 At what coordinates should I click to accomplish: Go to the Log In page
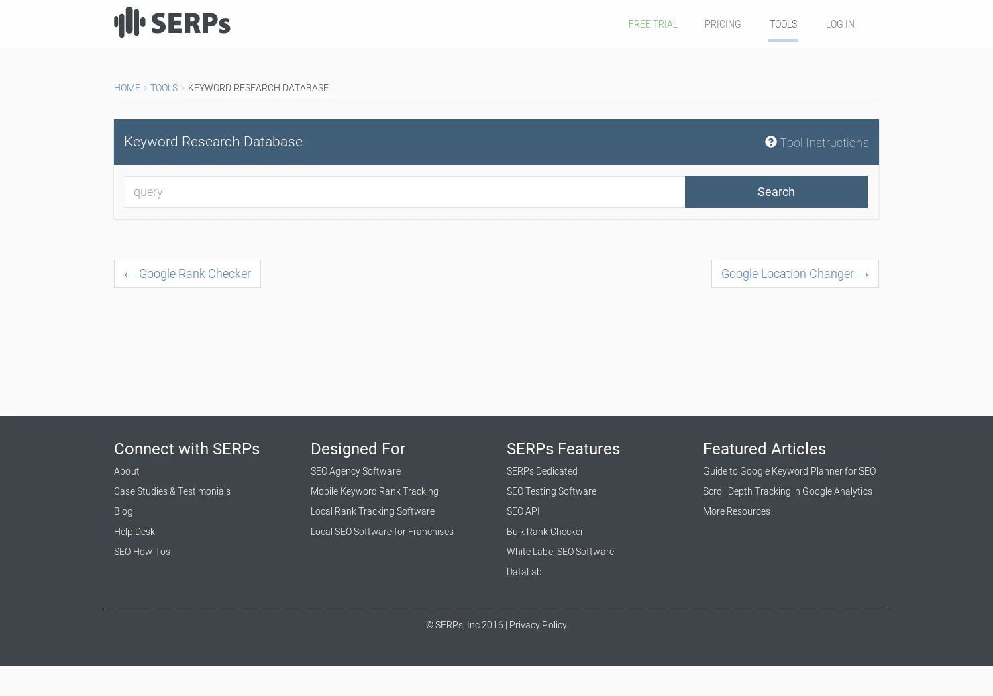pos(840,24)
